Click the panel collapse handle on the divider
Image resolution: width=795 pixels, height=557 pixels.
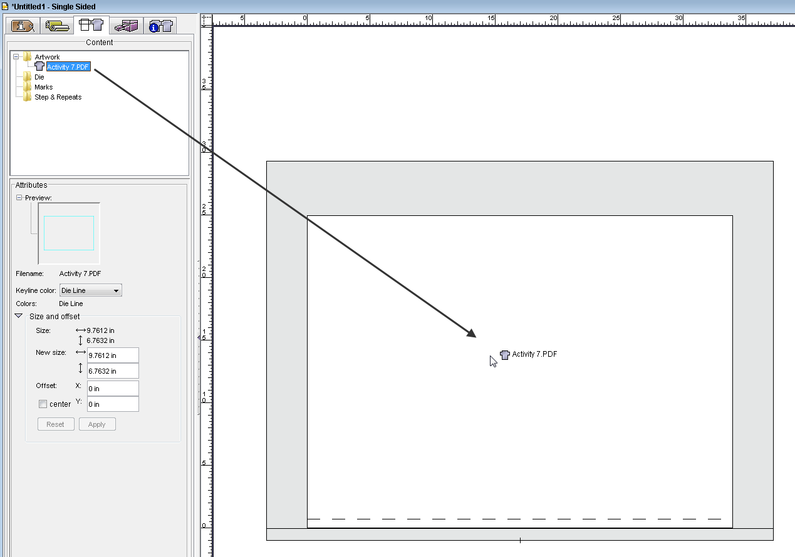tap(199, 338)
